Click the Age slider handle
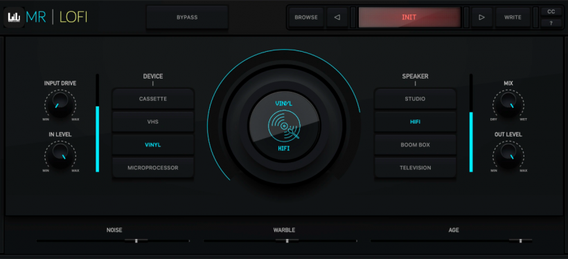The image size is (568, 259). pyautogui.click(x=520, y=240)
